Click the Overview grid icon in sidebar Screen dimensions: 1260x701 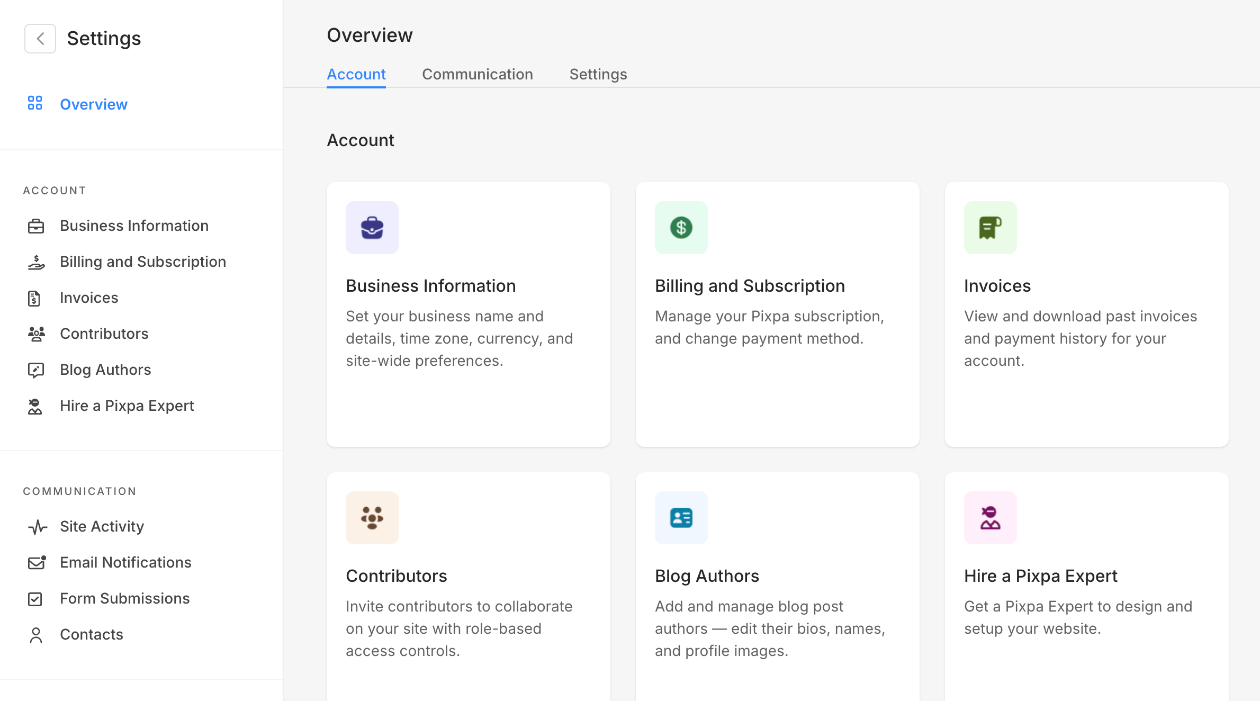pyautogui.click(x=35, y=103)
